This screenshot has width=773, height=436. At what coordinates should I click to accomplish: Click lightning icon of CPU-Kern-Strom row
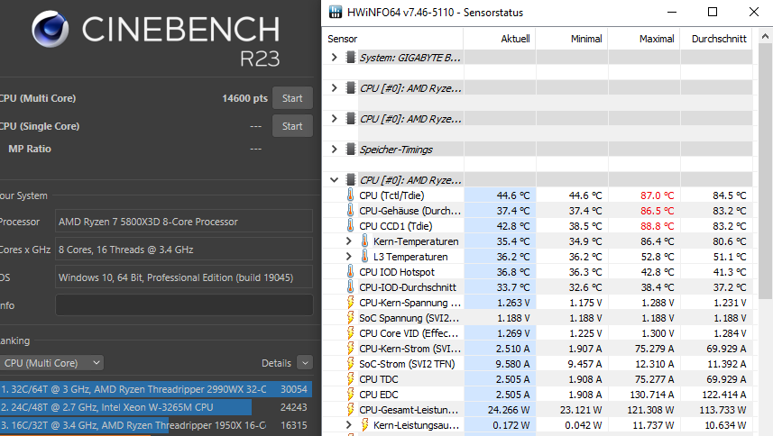(x=351, y=349)
